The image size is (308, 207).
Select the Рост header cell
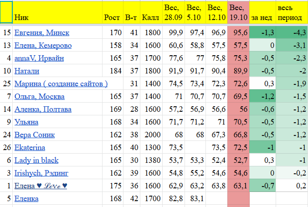tap(112, 17)
